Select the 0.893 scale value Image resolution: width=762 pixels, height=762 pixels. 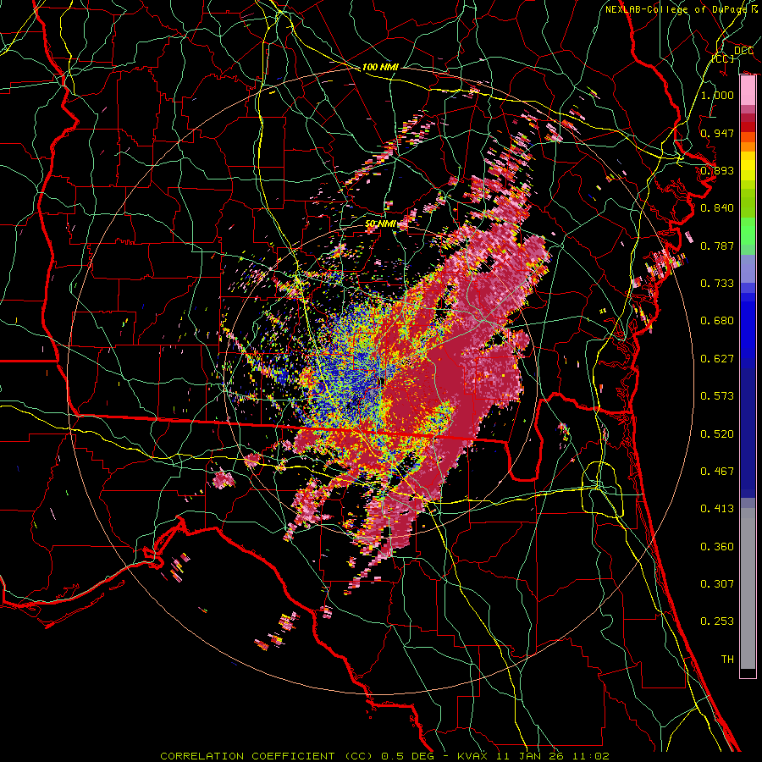717,170
